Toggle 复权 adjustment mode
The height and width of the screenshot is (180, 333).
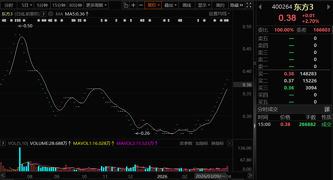coord(153,5)
